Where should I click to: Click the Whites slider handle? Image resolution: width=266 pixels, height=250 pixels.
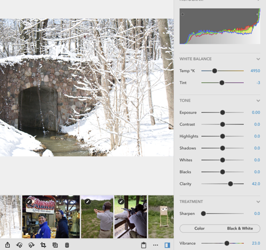click(223, 160)
